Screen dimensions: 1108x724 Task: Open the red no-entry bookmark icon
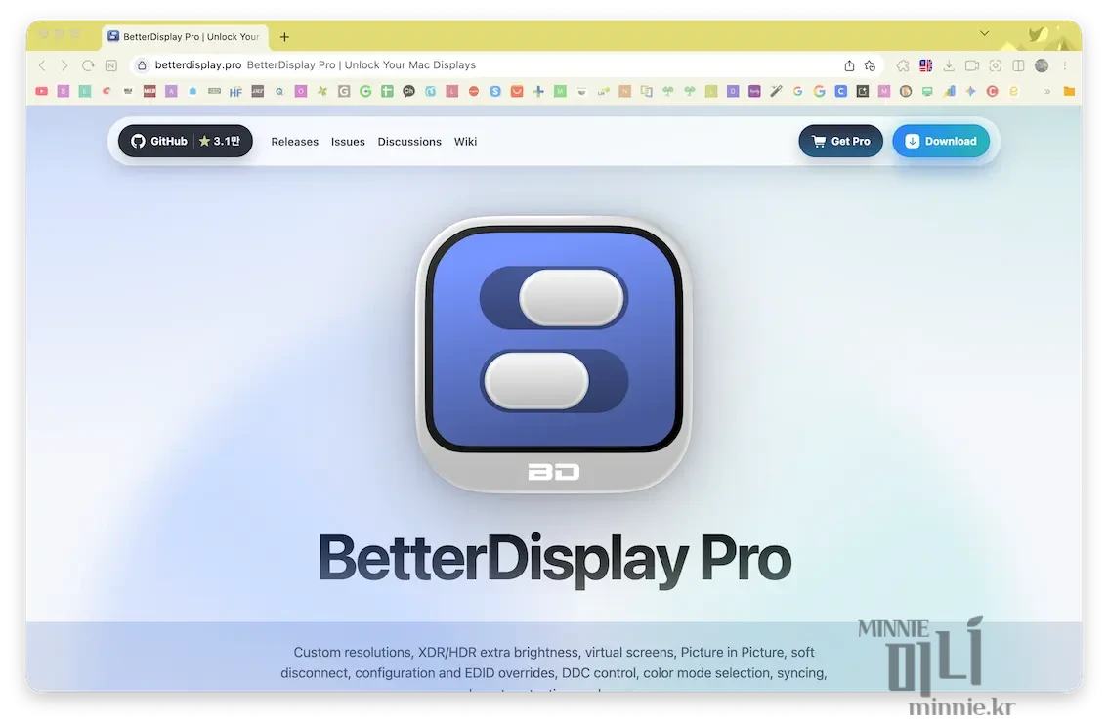click(x=474, y=91)
